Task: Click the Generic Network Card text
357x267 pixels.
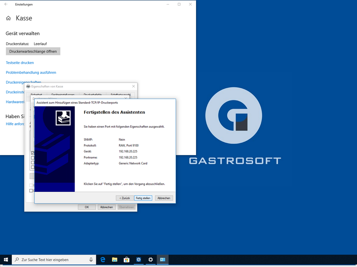Action: click(x=133, y=163)
